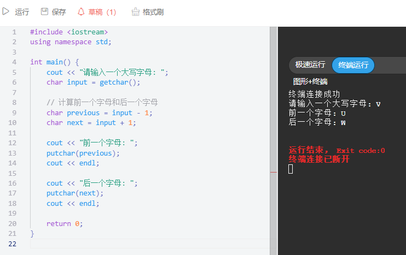The width and height of the screenshot is (406, 255).
Task: Click the editor vertical scrollbar
Action: (x=273, y=141)
